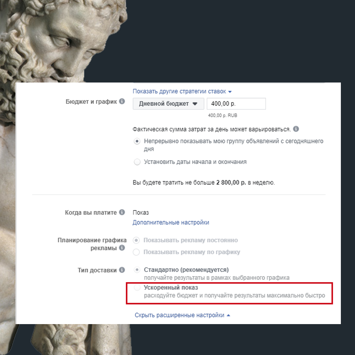This screenshot has height=355, width=355.
Task: Click the up arrow beside Скрыть расширенные настройки
Action: coord(228,315)
